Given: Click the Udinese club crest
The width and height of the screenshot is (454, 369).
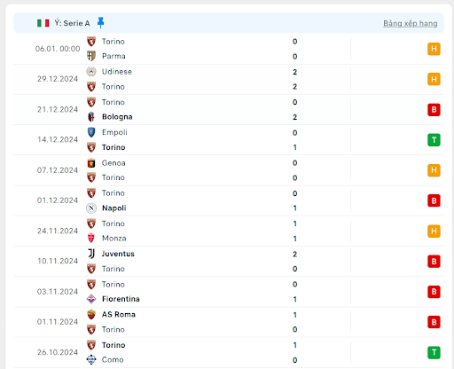Looking at the screenshot, I should (91, 72).
